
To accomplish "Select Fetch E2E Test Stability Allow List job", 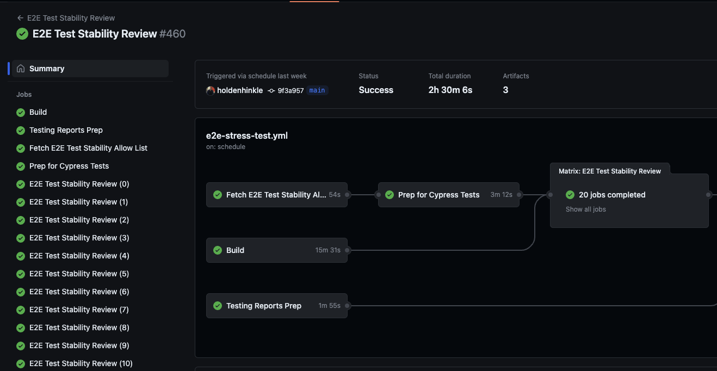I will [88, 148].
